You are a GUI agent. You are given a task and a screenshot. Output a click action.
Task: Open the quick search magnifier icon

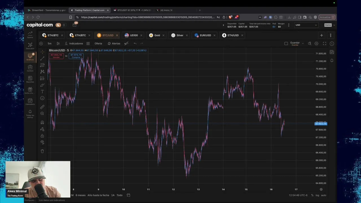coord(310,43)
